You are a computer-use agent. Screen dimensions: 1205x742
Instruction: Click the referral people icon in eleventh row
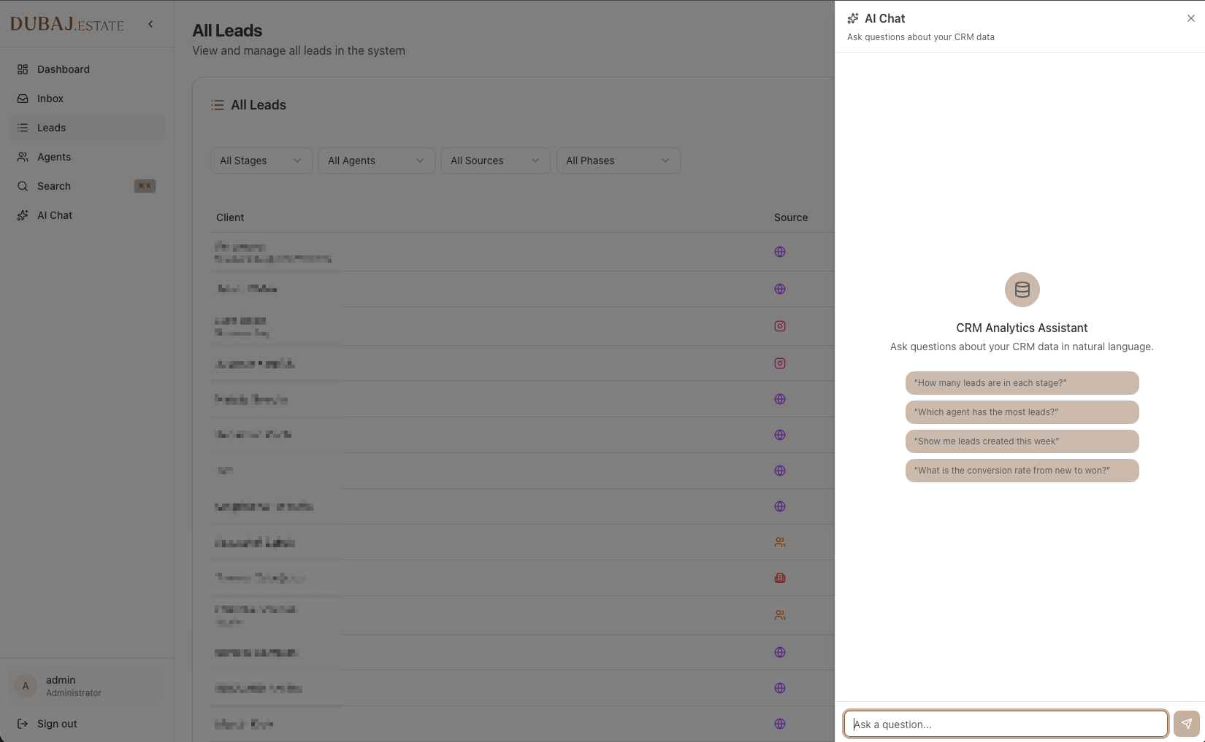pos(780,615)
